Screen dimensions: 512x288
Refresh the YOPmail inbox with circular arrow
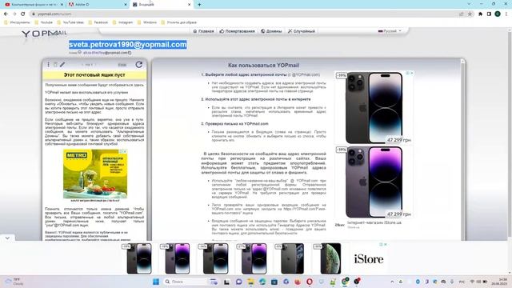tap(138, 65)
